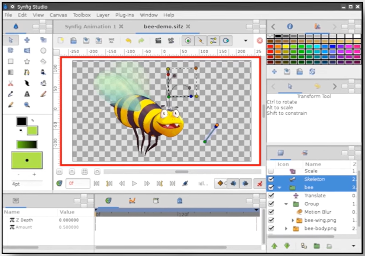Toggle the Motion Blur layer checkbox
The width and height of the screenshot is (365, 256).
pyautogui.click(x=271, y=212)
